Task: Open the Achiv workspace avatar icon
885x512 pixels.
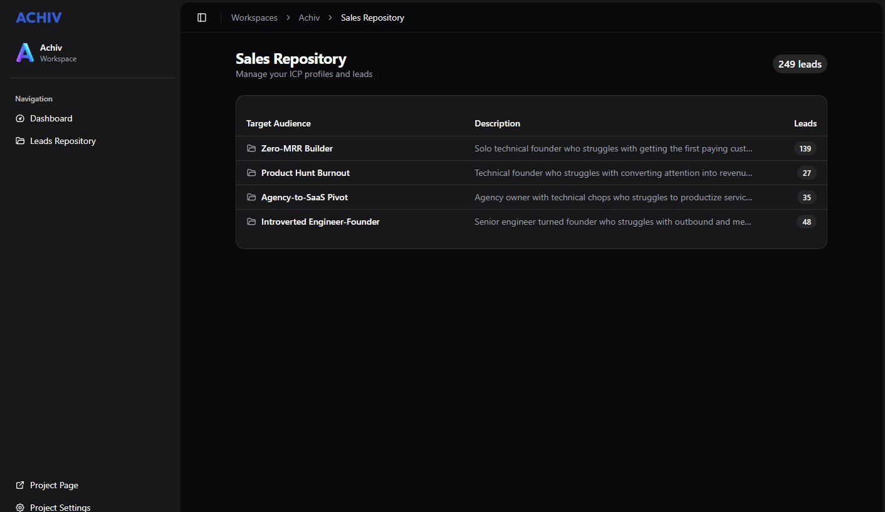Action: point(25,53)
